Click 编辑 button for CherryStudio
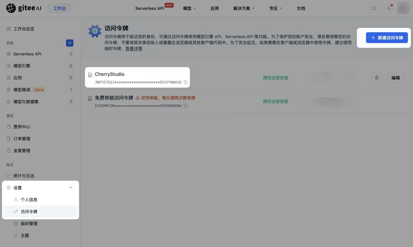This screenshot has width=413, height=247. [396, 78]
